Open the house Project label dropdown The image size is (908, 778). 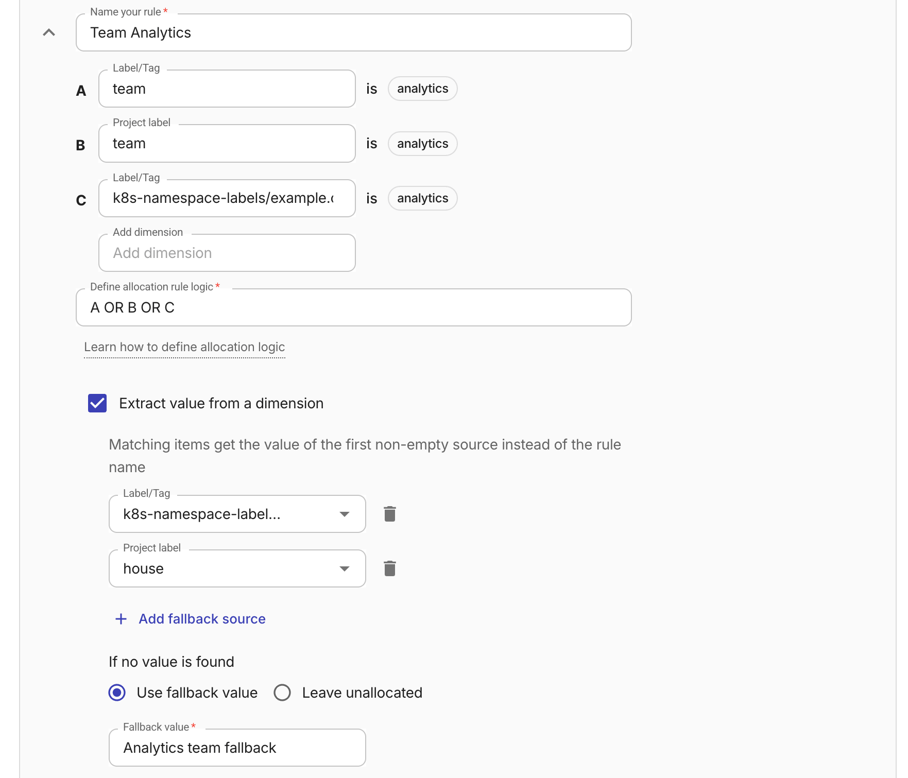pyautogui.click(x=237, y=568)
